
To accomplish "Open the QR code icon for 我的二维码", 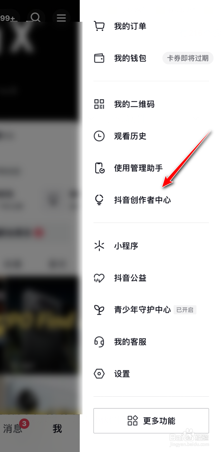I will (x=99, y=104).
